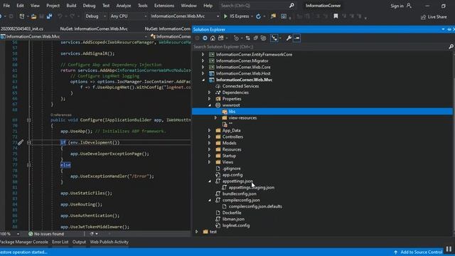Viewport: 455px width, 256px height.
Task: Click Add to Source Control in status bar
Action: click(x=418, y=252)
